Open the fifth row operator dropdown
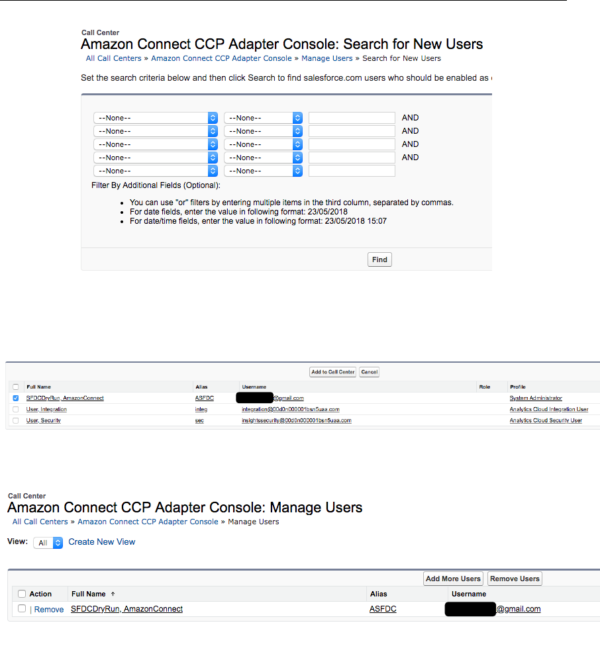Viewport: 600px width, 658px height. pyautogui.click(x=264, y=171)
